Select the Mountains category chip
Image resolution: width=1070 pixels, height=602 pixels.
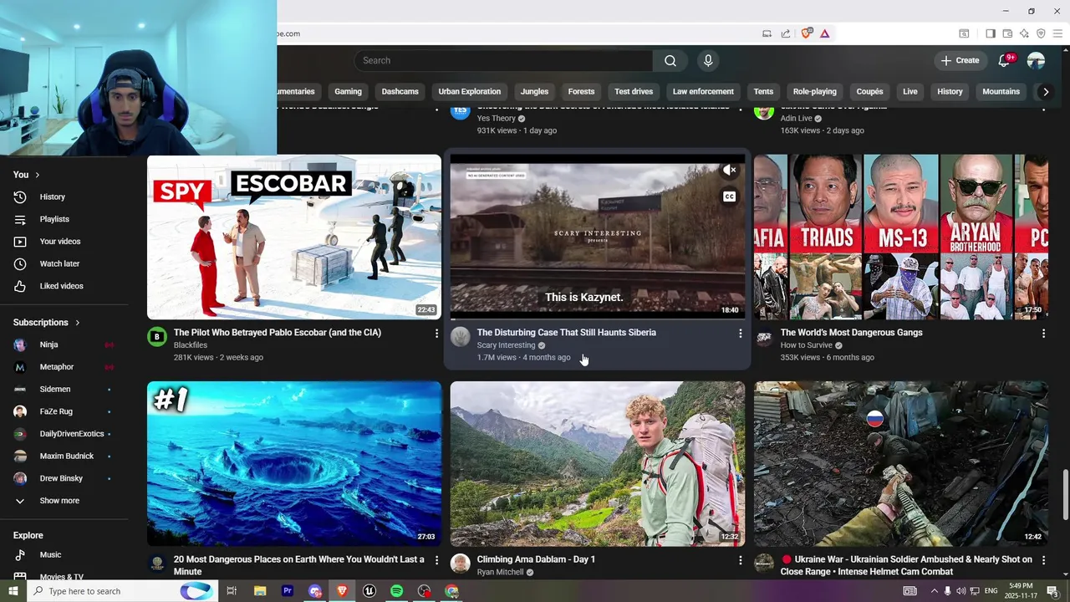point(1001,92)
